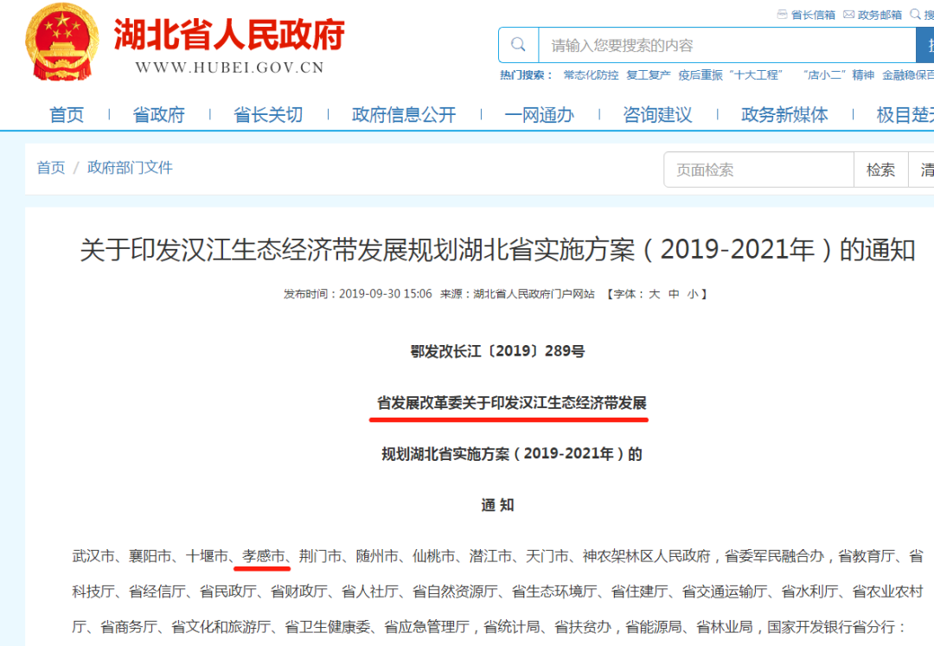Click the 首页 breadcrumb link
Viewport: 934px width, 646px height.
pyautogui.click(x=50, y=168)
